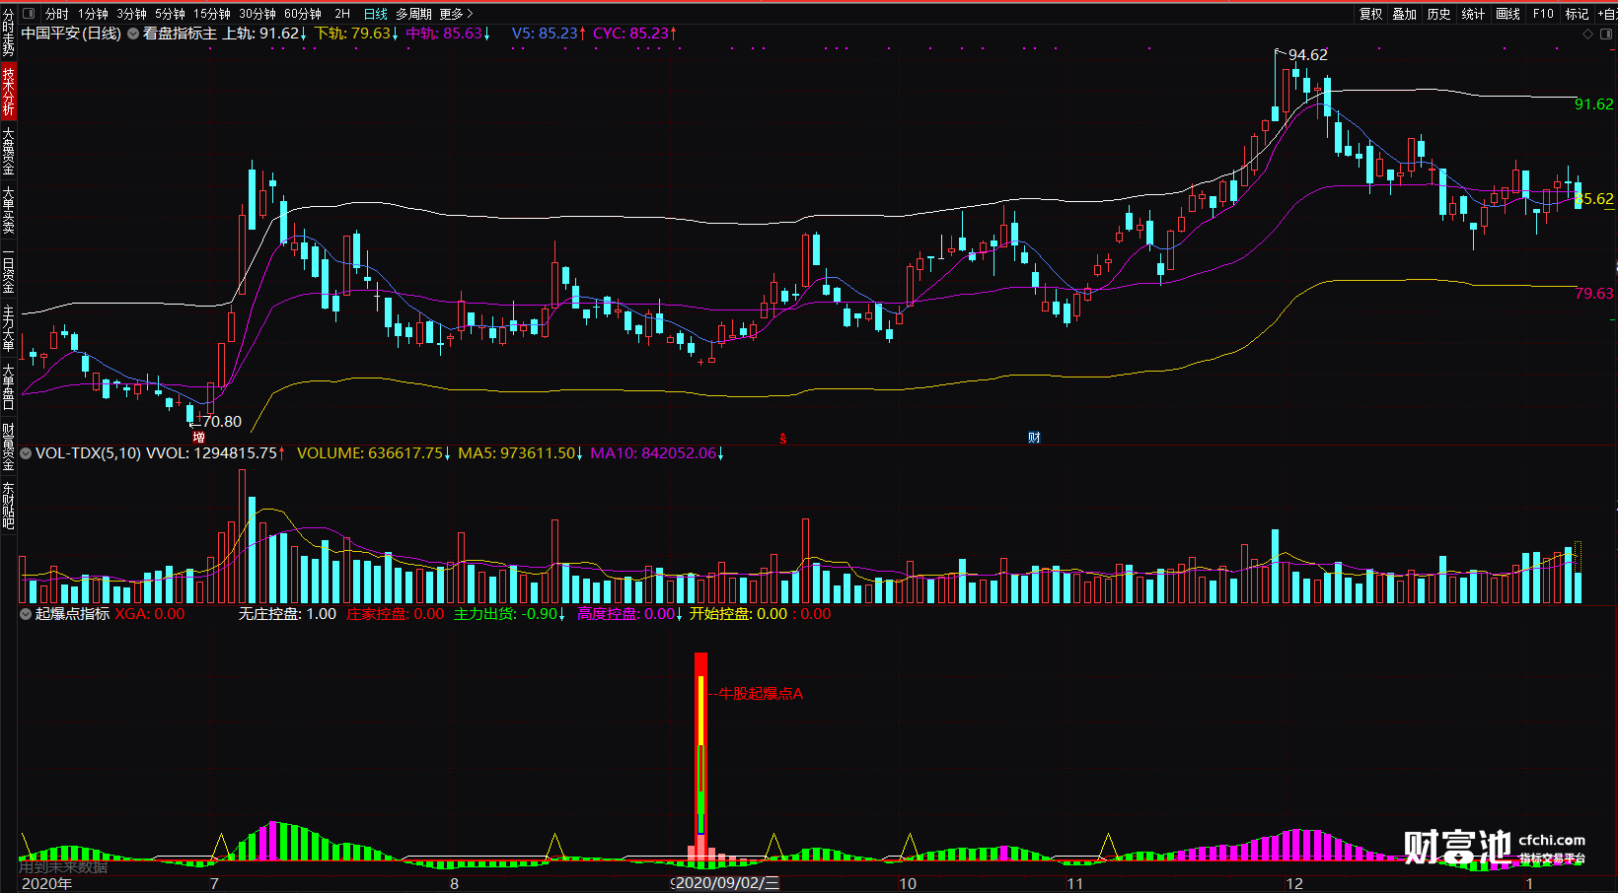Image resolution: width=1618 pixels, height=893 pixels.
Task: Open the 统计 statistics button
Action: 1474,14
